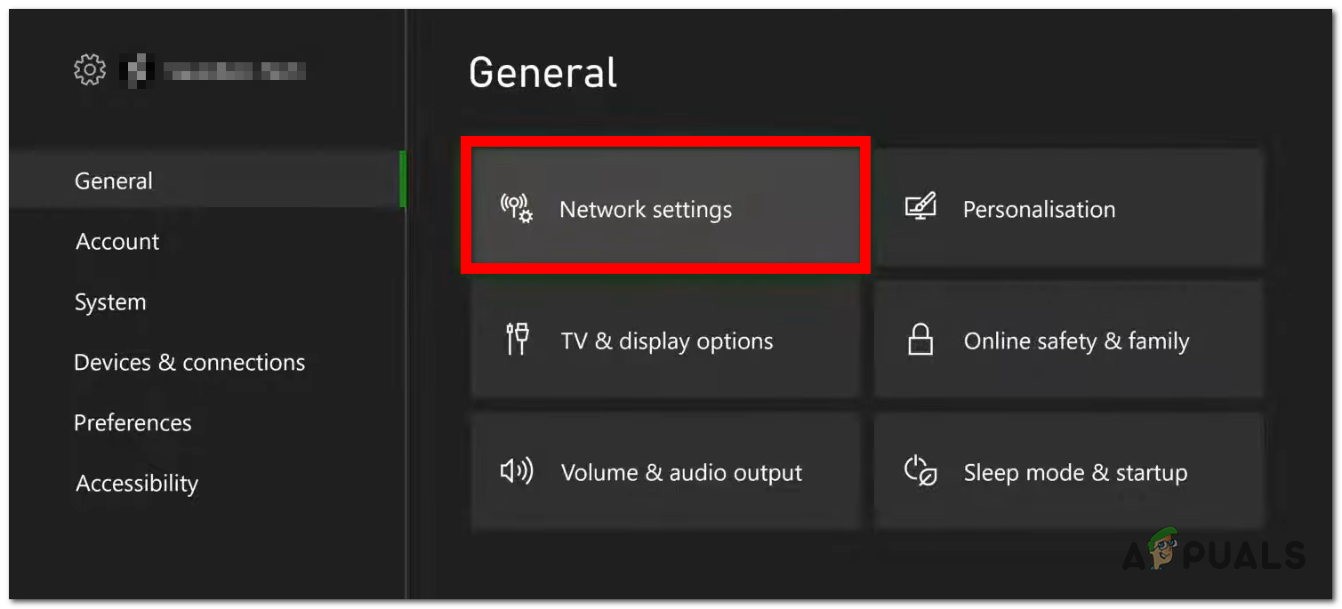1342x609 pixels.
Task: Switch to the Accessibility section
Action: (x=136, y=483)
